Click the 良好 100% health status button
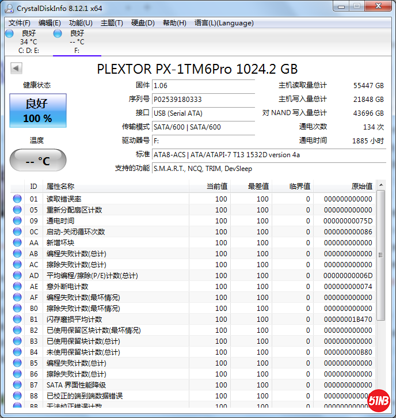Image resolution: width=396 pixels, height=418 pixels. 38,111
